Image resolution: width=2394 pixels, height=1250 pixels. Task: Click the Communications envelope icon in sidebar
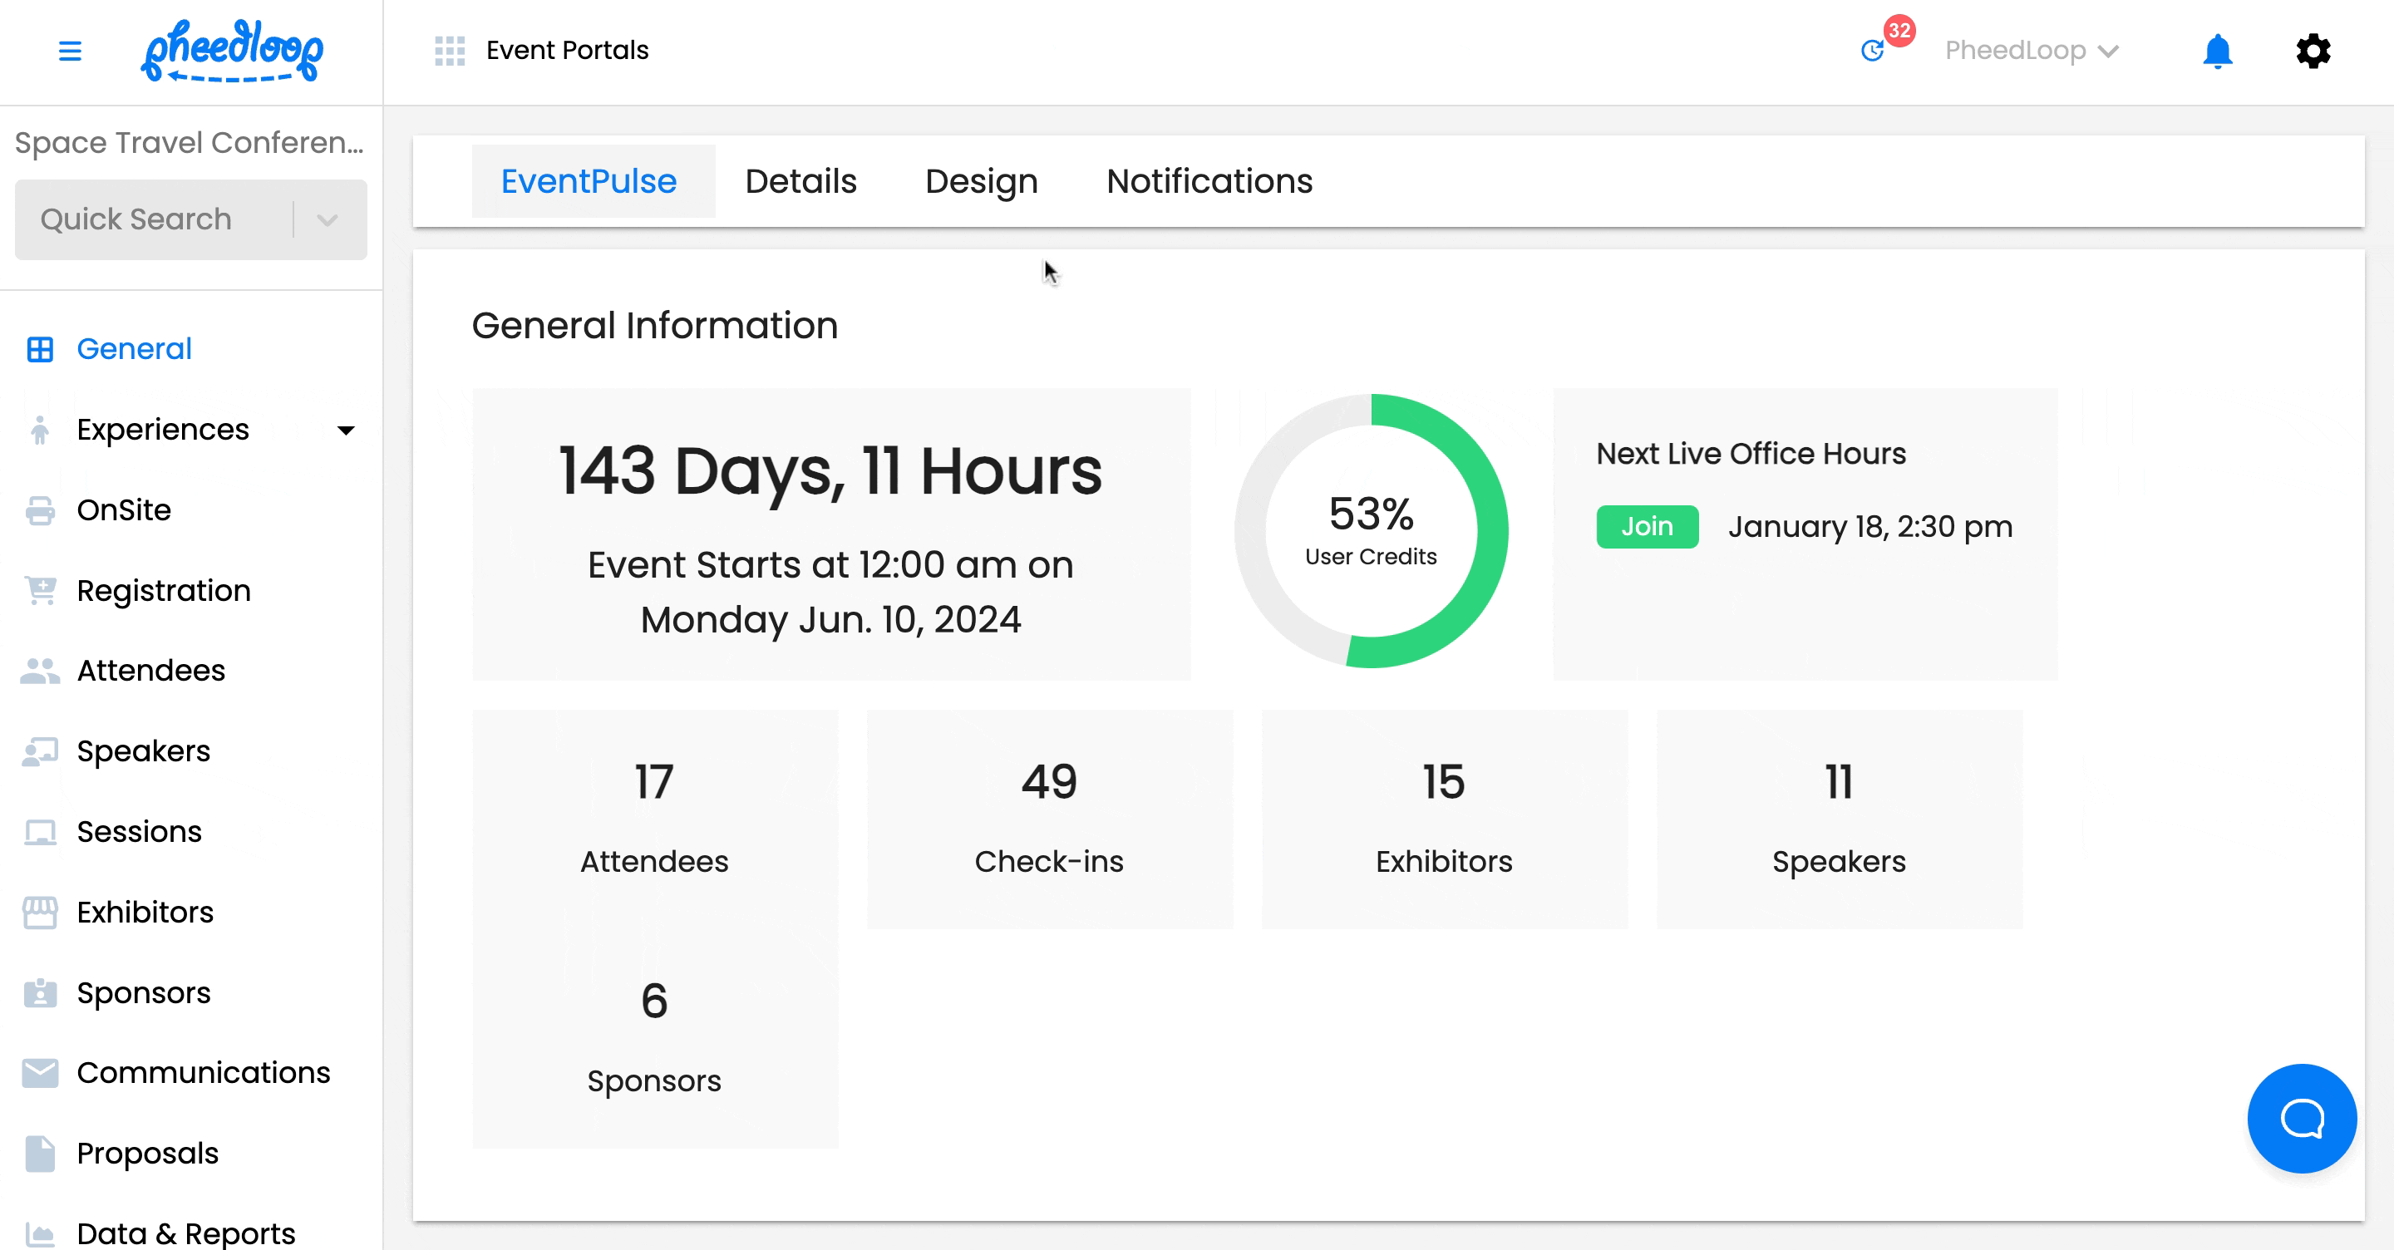pyautogui.click(x=40, y=1072)
